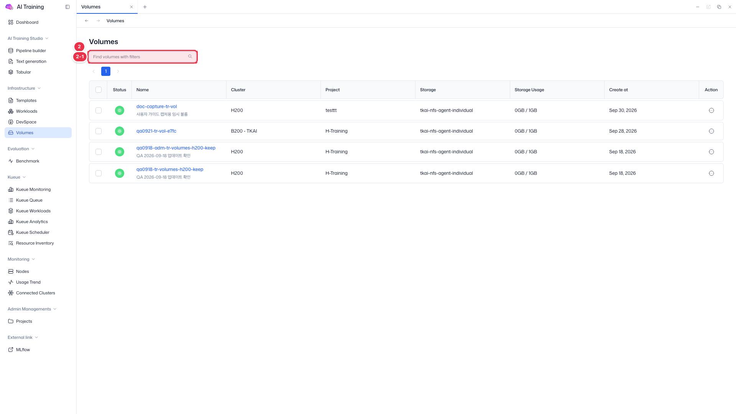Toggle the select-all checkbox in the header

(99, 90)
